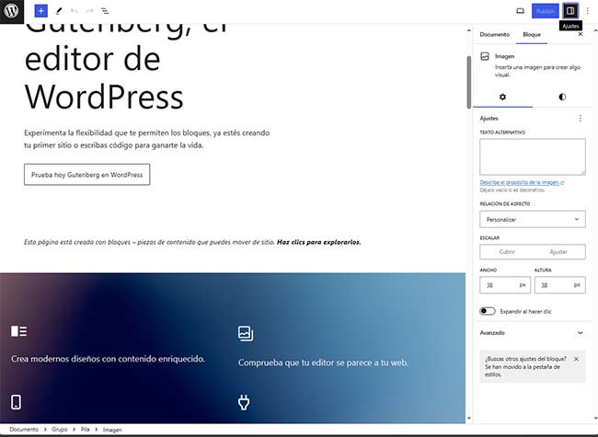Select the gallery image icon
Viewport: 598px width, 437px height.
(246, 333)
